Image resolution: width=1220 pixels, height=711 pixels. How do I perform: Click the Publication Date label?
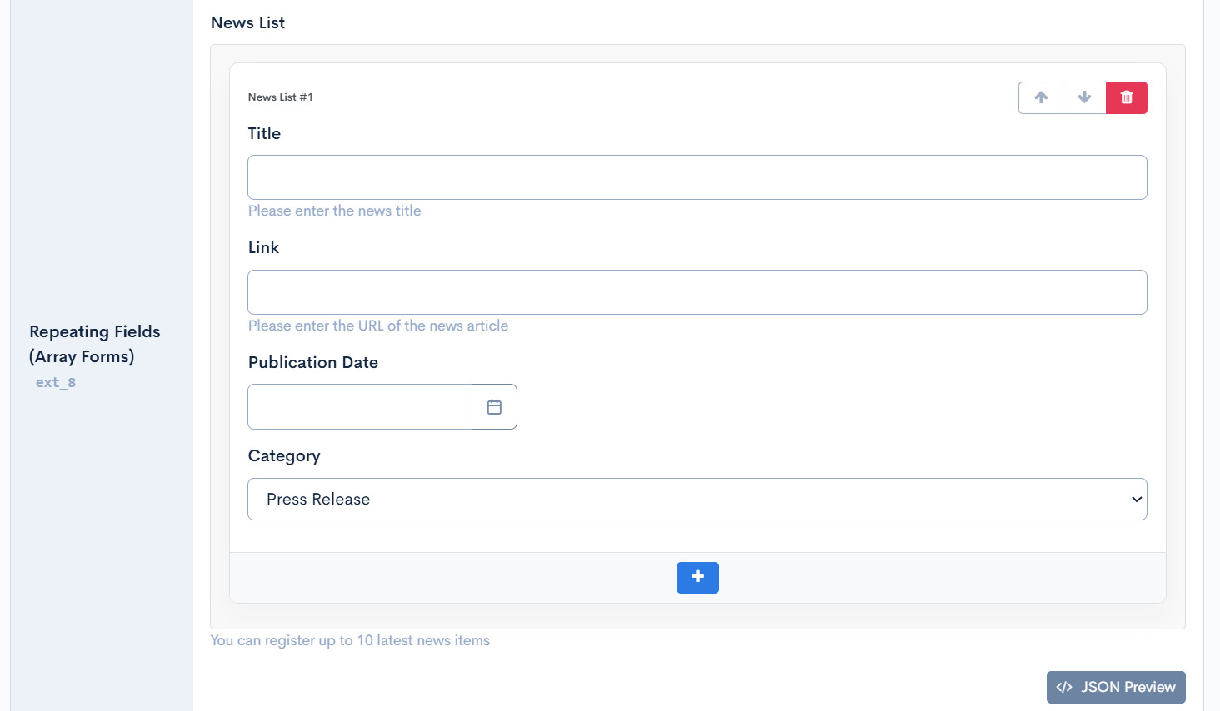(x=313, y=362)
